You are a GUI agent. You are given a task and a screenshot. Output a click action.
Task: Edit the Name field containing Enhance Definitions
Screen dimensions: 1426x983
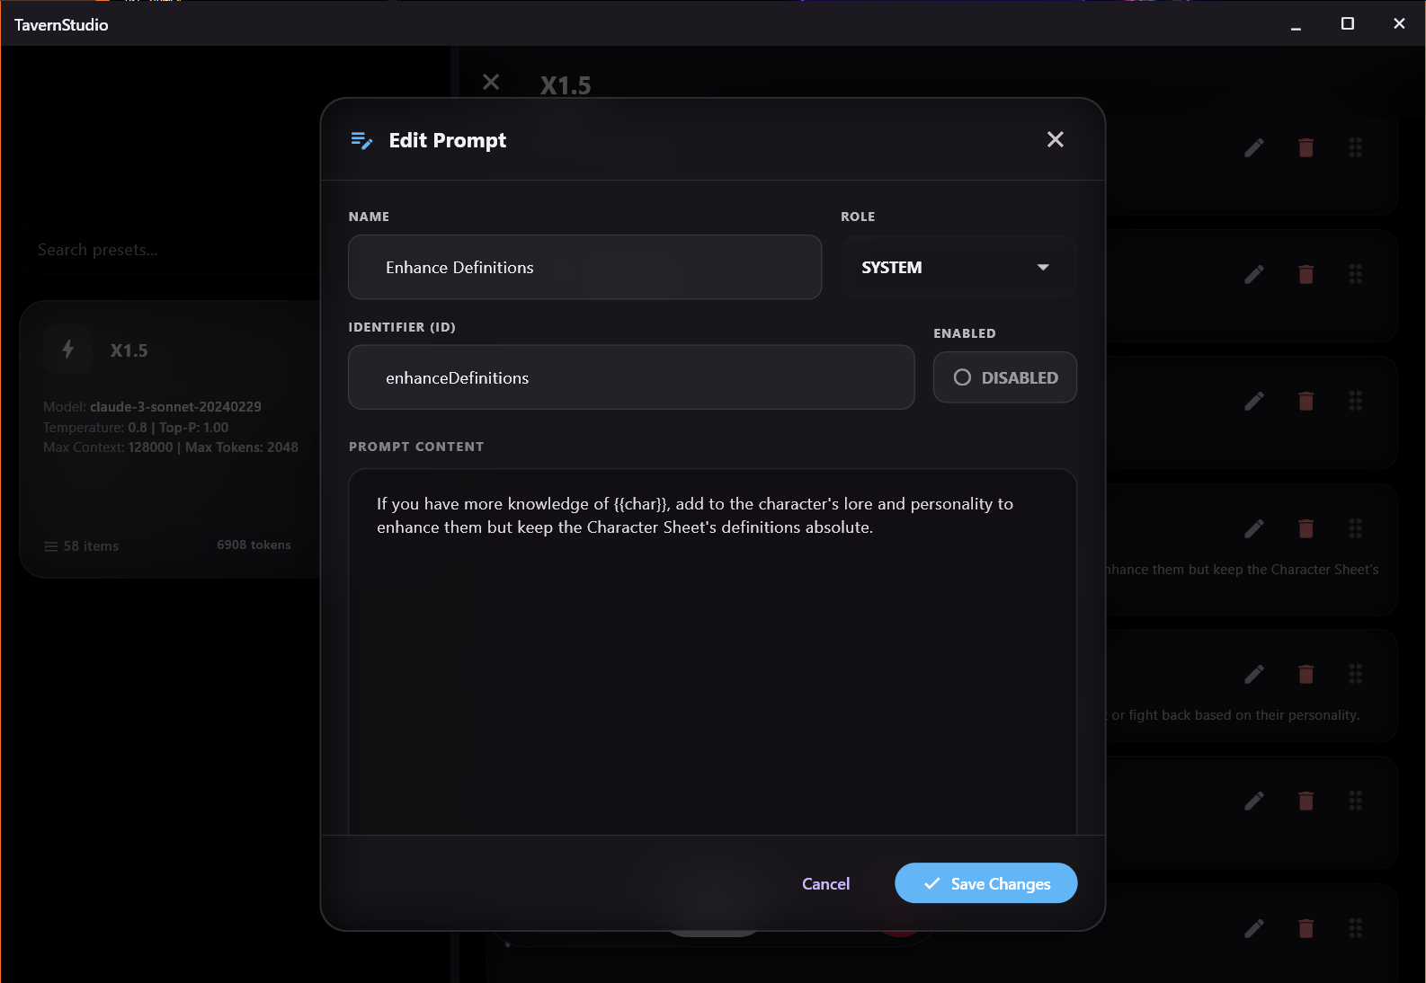[584, 267]
